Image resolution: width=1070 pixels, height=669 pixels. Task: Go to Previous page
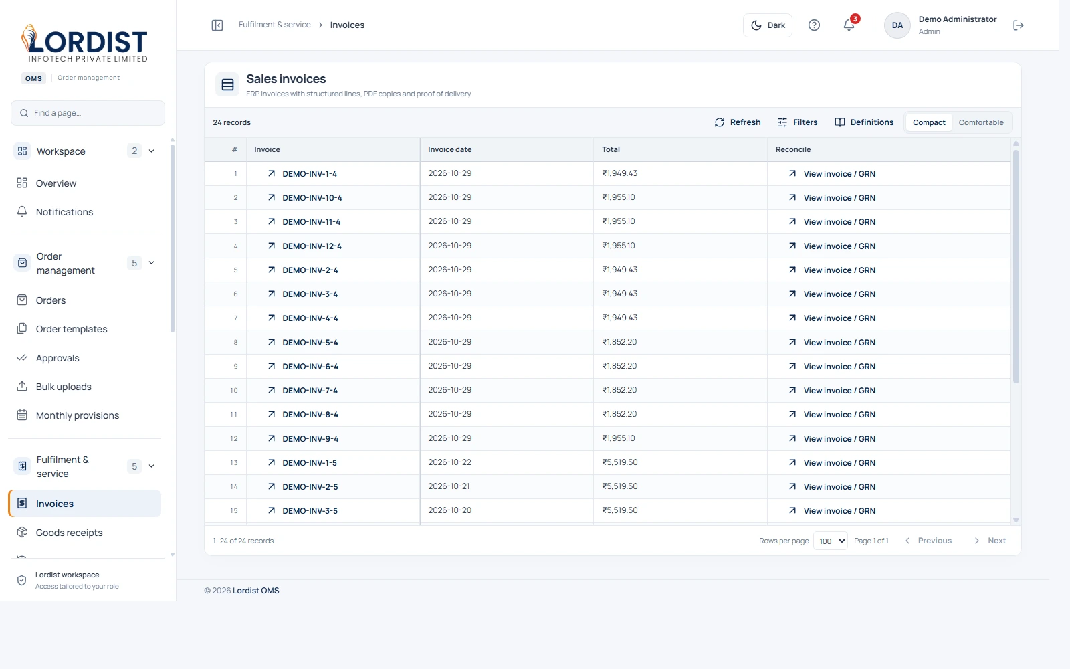928,541
